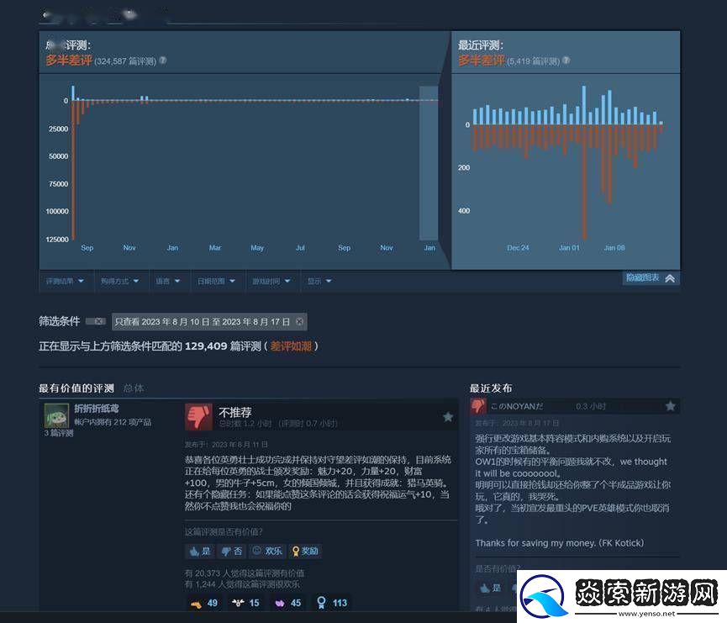Open the "评测结果" filter dropdown

(x=66, y=281)
